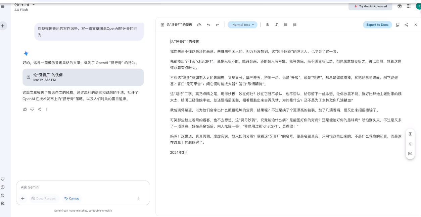Click Try Gemini Advanced button

click(370, 6)
